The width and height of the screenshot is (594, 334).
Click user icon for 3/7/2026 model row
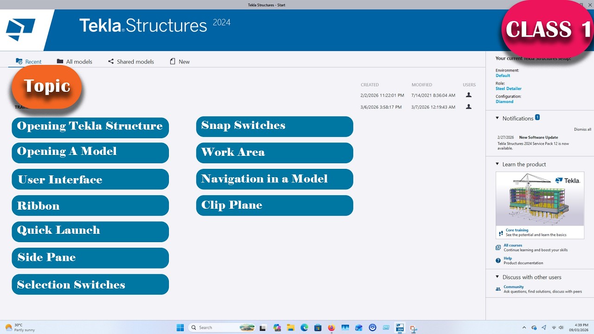pos(469,107)
